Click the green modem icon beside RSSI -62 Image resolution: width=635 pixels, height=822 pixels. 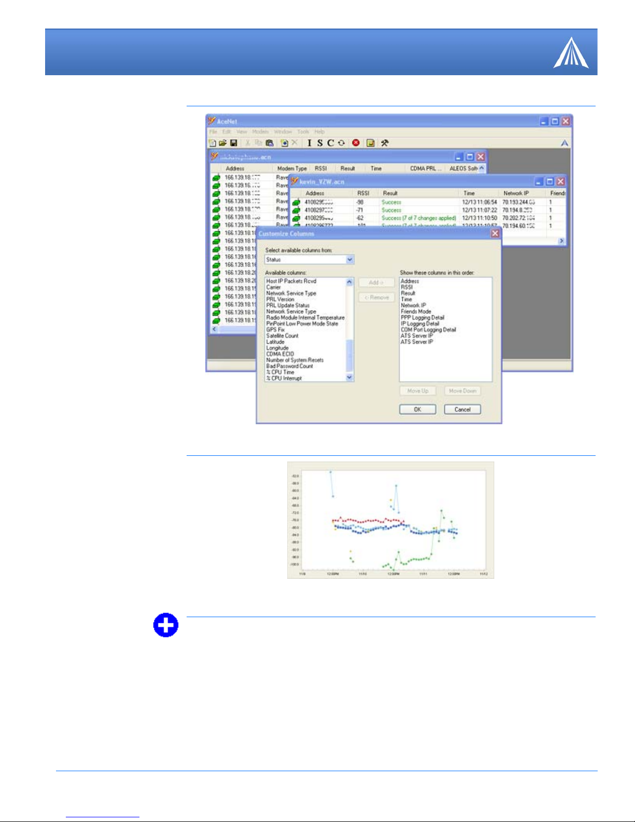pos(296,218)
